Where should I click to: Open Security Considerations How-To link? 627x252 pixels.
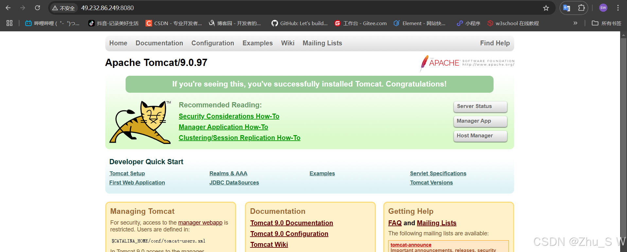[229, 116]
